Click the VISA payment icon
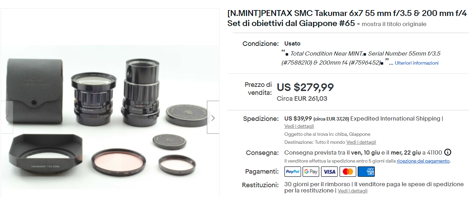The width and height of the screenshot is (469, 198). coord(329,172)
